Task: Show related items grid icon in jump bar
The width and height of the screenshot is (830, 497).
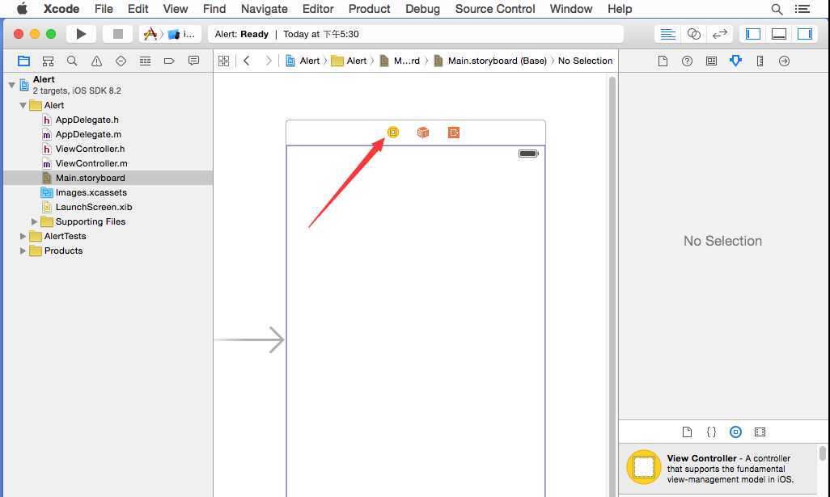Action: coord(224,61)
